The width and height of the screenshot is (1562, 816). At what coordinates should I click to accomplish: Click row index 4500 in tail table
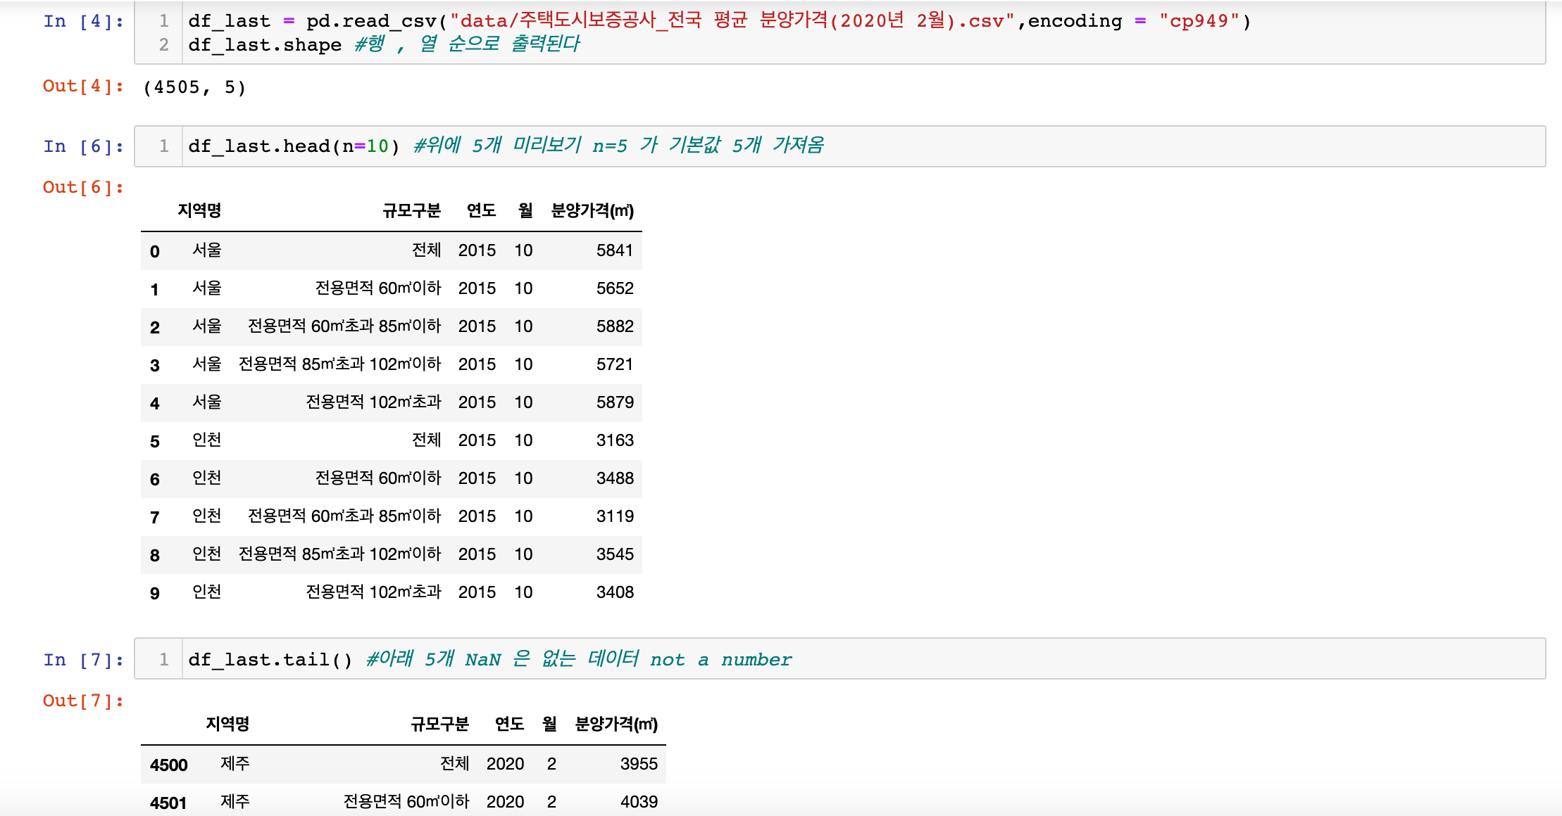tap(168, 765)
